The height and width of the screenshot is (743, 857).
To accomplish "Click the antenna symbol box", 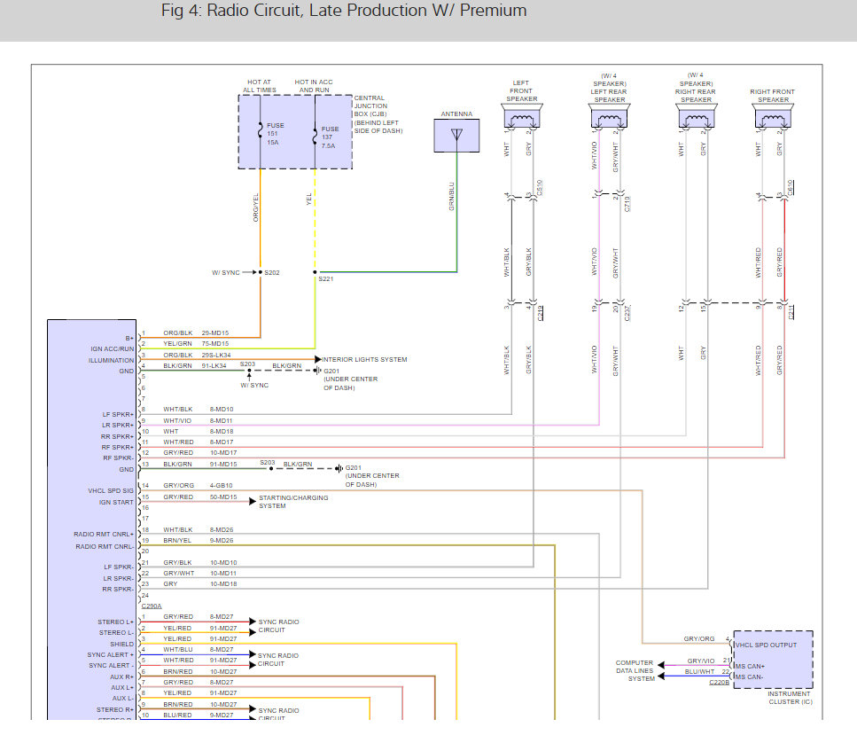I will 456,136.
